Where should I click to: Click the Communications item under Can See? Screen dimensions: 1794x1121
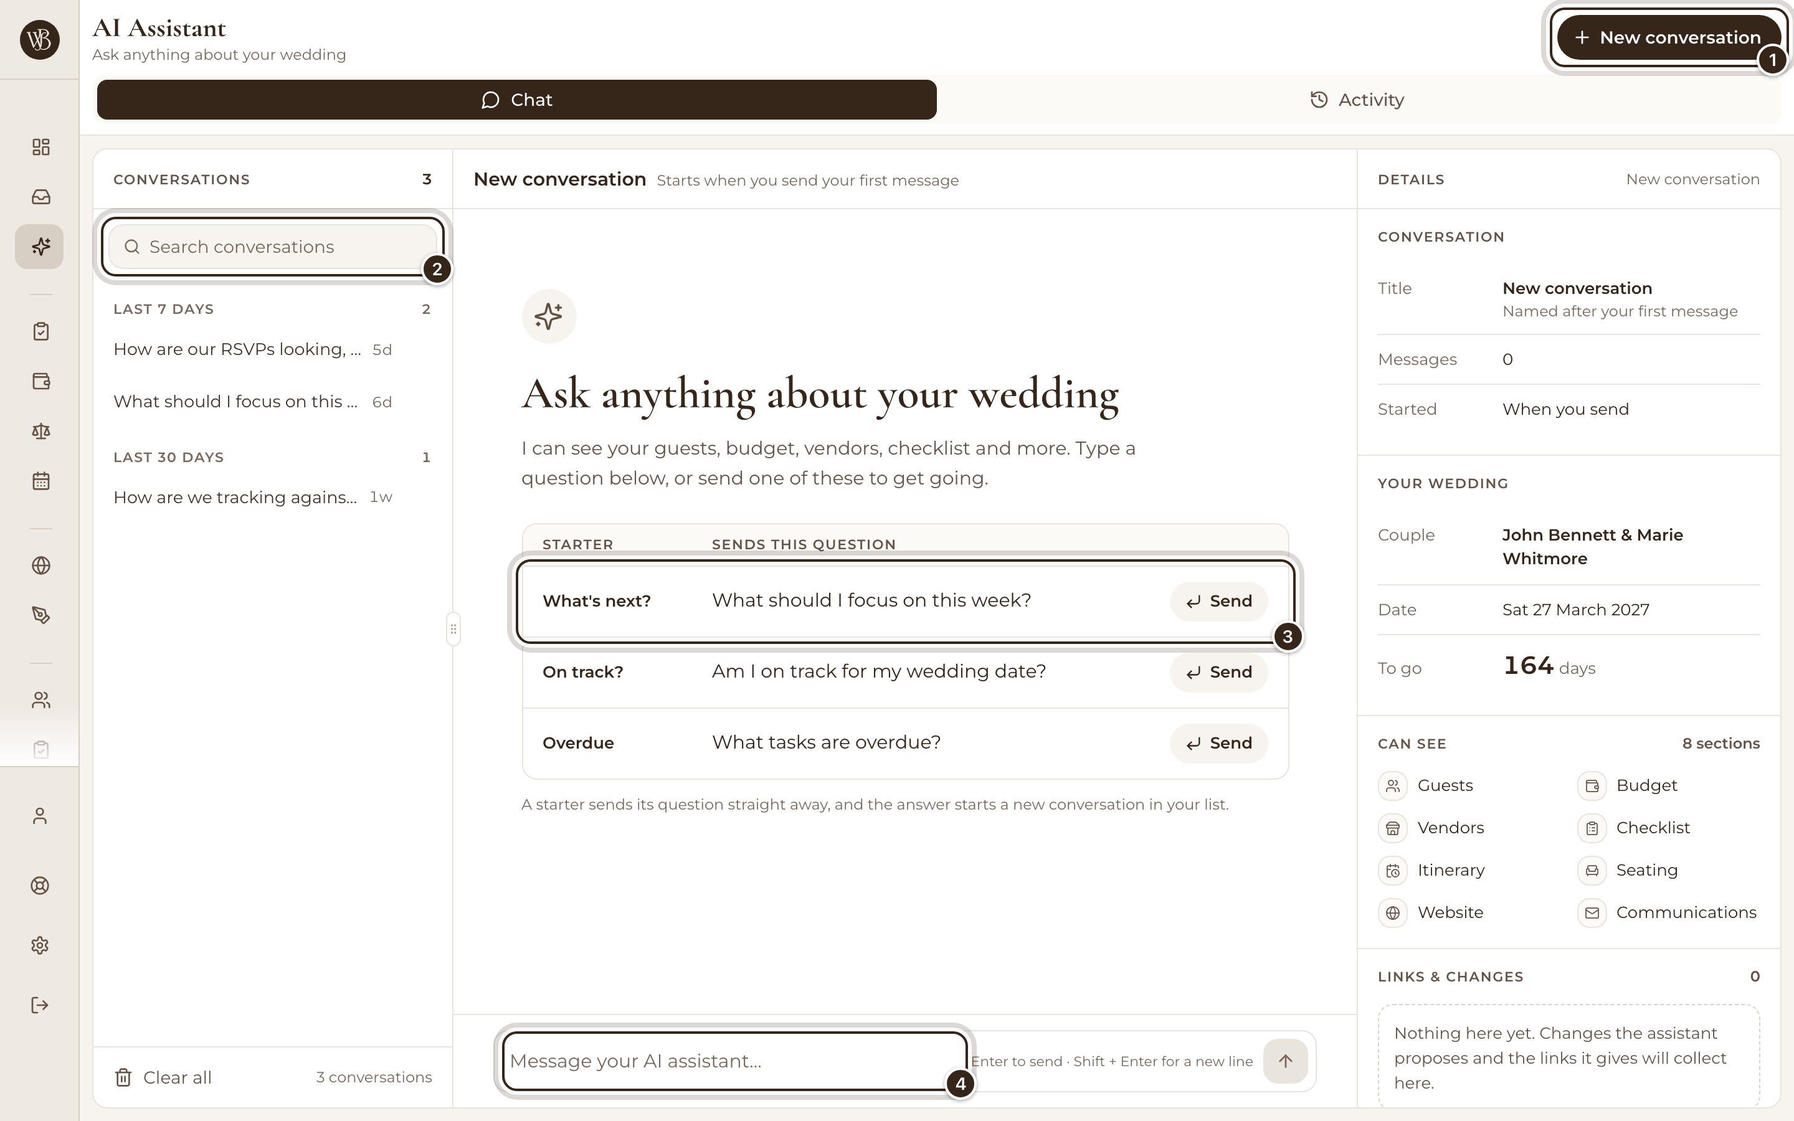[x=1666, y=912]
